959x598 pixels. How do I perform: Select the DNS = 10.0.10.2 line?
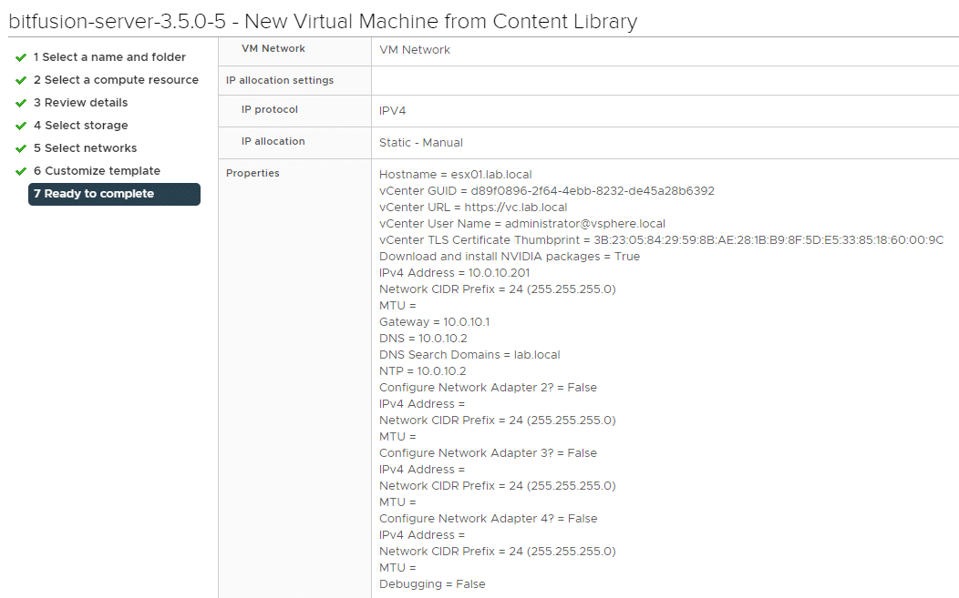423,339
